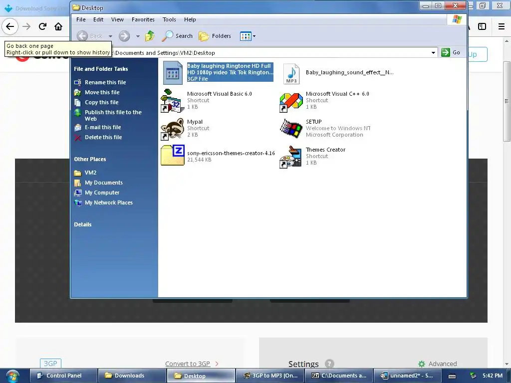Click Baby laughing Ringtone file name text
511x383 pixels.
(230, 69)
